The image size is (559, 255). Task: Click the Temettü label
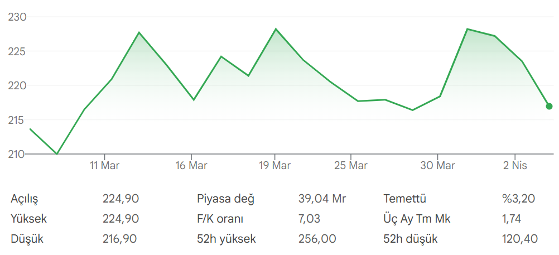[x=405, y=199]
